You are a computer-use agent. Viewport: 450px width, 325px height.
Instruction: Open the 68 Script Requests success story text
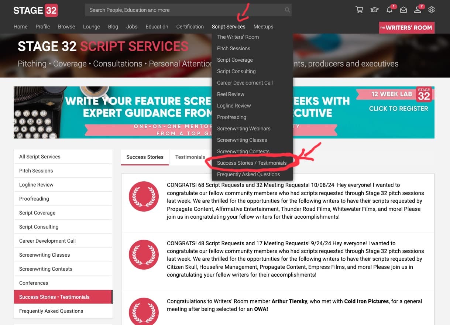295,201
